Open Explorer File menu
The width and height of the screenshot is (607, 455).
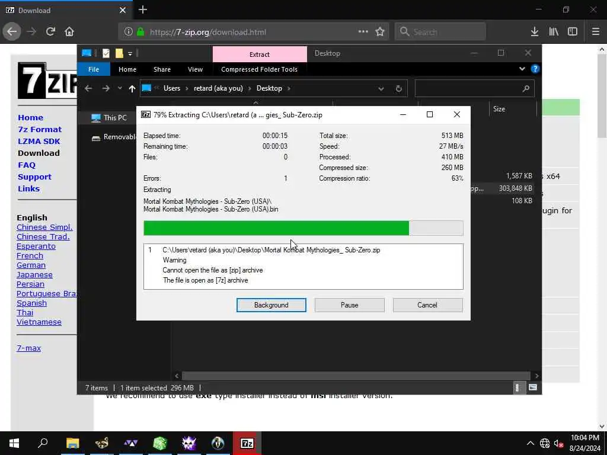94,69
